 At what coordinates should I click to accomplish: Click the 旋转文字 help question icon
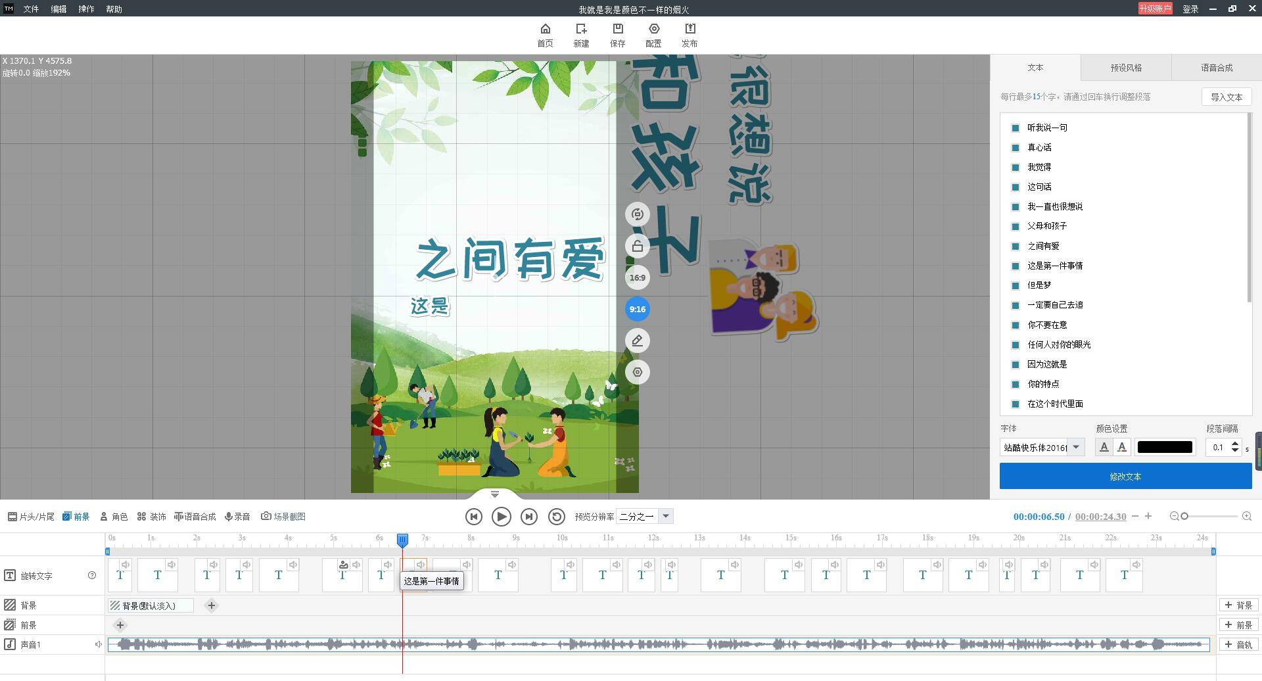point(92,575)
